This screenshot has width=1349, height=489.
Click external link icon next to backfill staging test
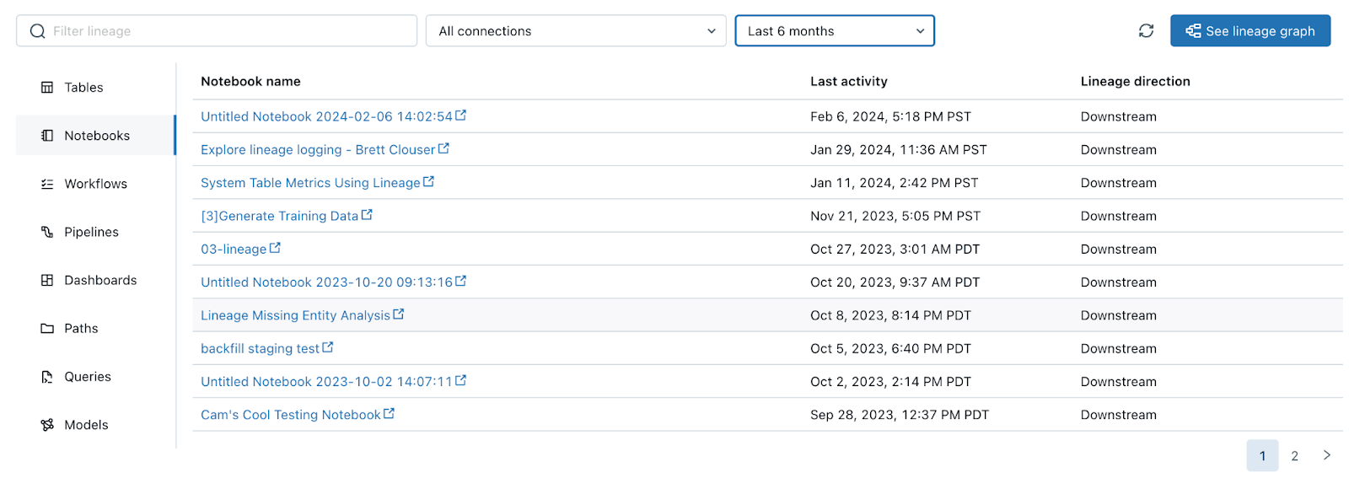[x=328, y=347]
